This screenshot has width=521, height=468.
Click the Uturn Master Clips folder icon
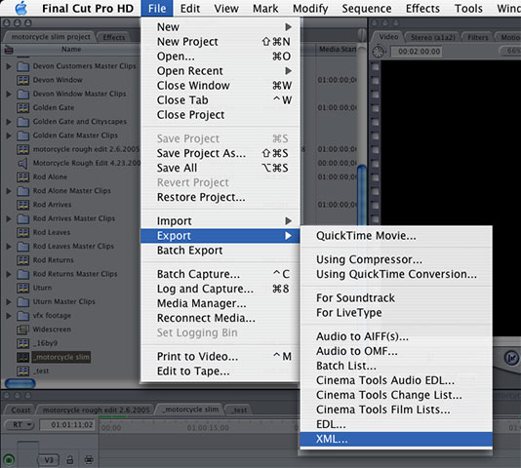(x=22, y=301)
